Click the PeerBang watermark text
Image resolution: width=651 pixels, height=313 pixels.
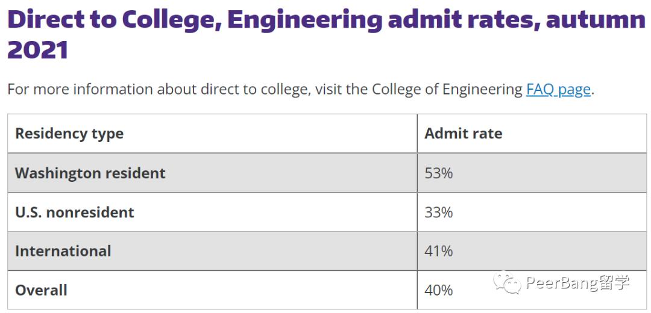(x=577, y=282)
